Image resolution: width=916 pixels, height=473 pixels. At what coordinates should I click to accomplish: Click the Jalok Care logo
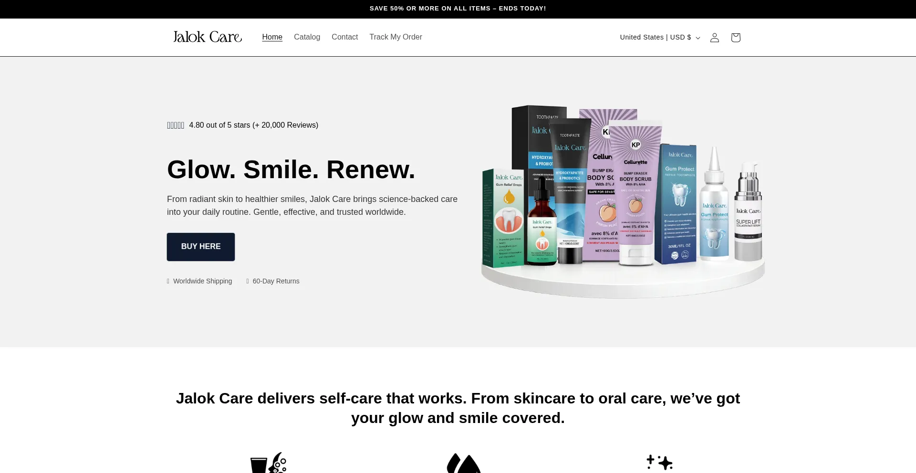point(207,37)
